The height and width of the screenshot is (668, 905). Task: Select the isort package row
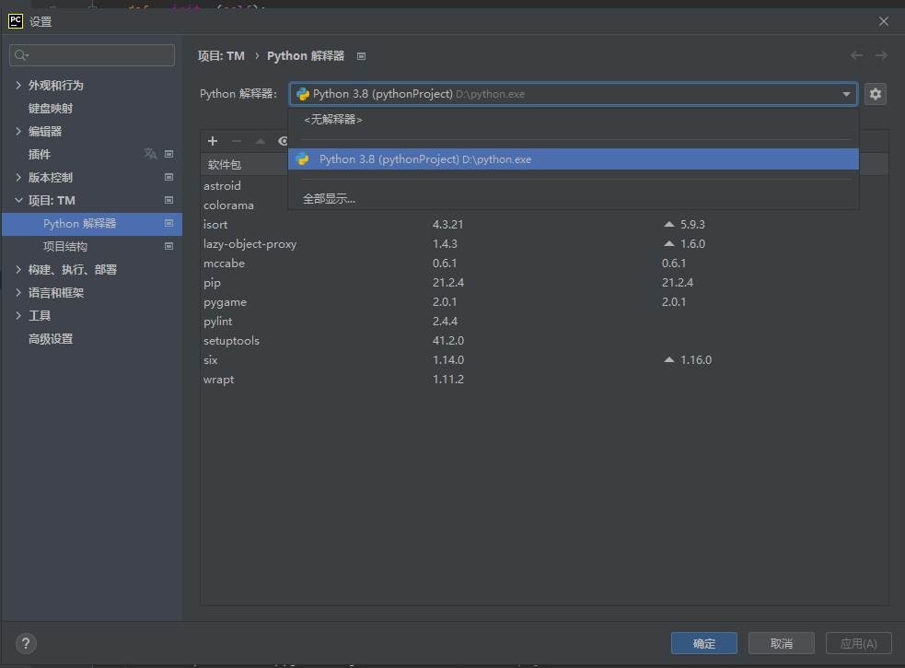(544, 224)
